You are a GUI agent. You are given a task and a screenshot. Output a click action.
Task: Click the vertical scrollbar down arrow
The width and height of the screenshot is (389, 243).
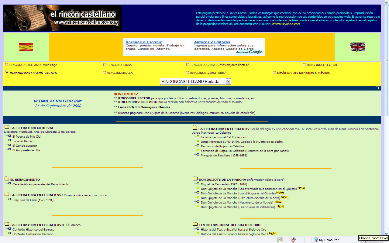[386, 233]
